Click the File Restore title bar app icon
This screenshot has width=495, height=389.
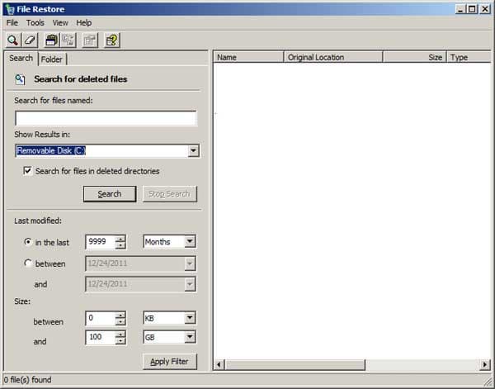coord(10,9)
